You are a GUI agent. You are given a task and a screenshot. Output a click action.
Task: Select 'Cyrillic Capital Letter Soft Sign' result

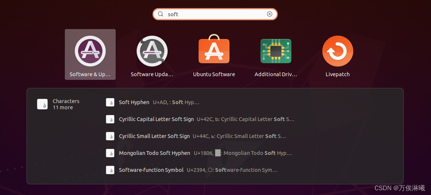click(x=157, y=119)
